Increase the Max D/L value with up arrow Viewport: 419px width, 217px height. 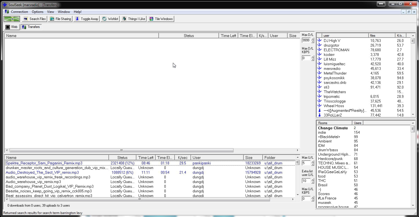coord(313,39)
